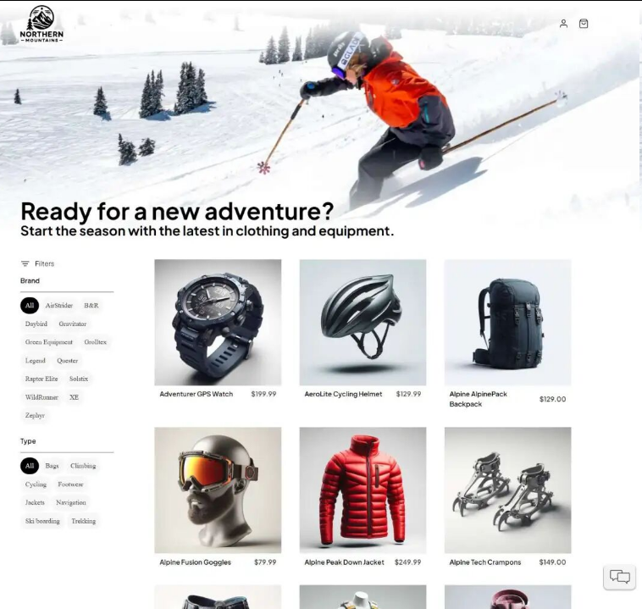Toggle the Gravitator brand filter
Image resolution: width=642 pixels, height=609 pixels.
click(x=73, y=324)
